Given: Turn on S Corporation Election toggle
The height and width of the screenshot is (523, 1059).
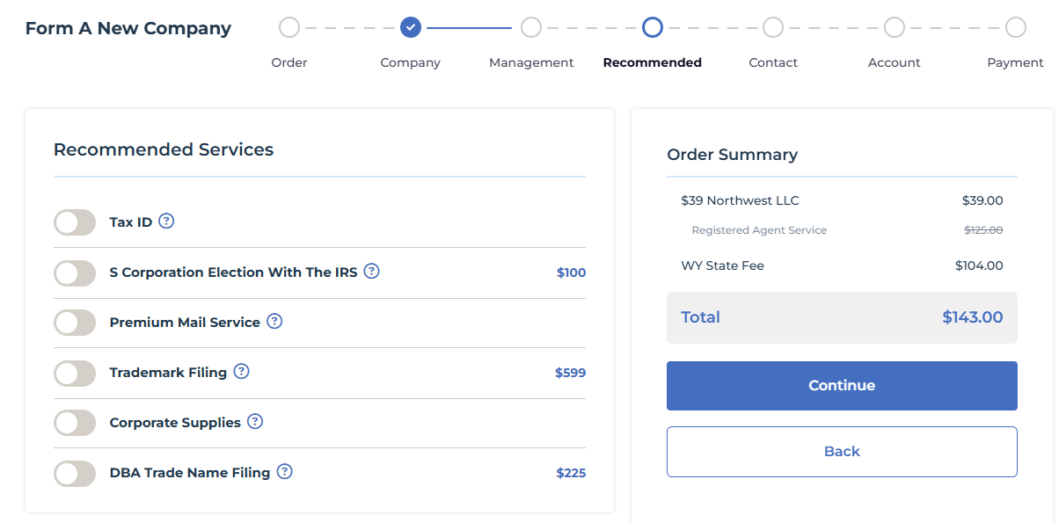Looking at the screenshot, I should click(x=75, y=273).
